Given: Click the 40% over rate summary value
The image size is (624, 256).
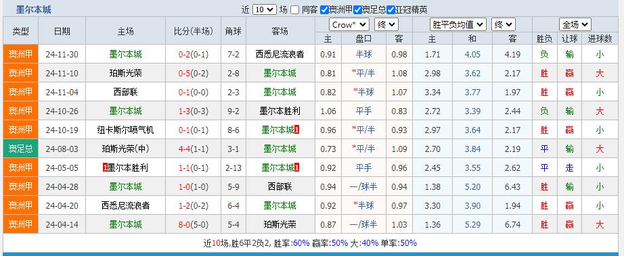Looking at the screenshot, I should [x=370, y=243].
